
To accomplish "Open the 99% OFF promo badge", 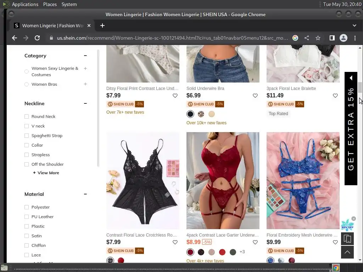I will click(x=347, y=226).
